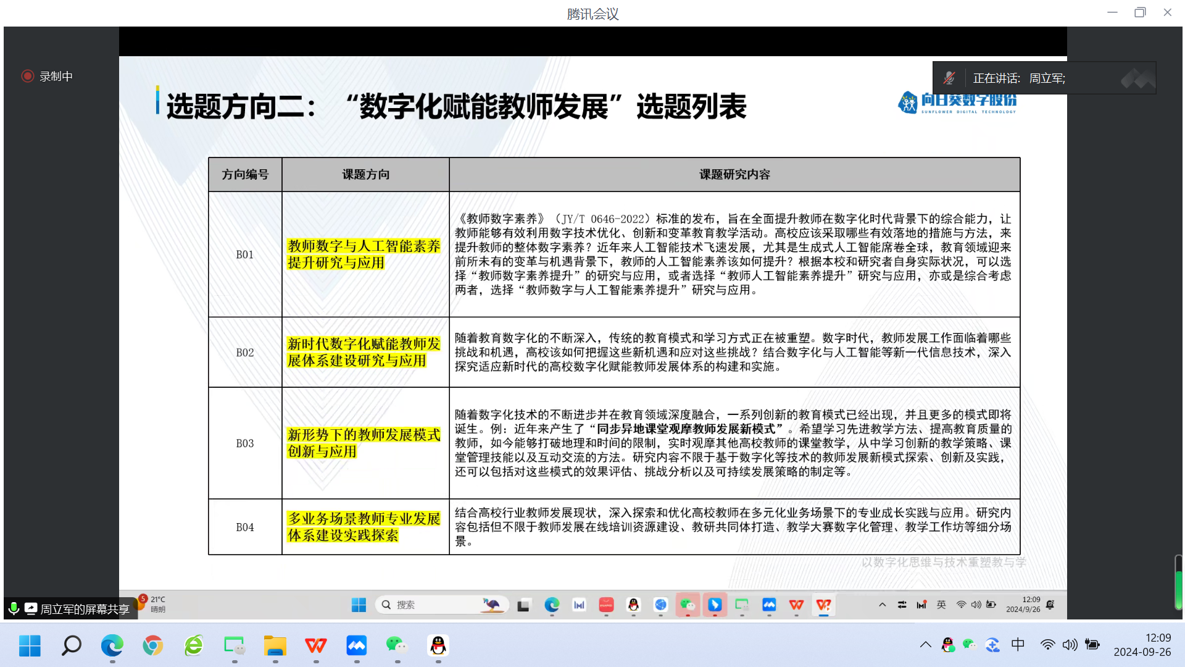This screenshot has width=1185, height=667.
Task: Click the 录制中 recording indicator
Action: [x=47, y=76]
